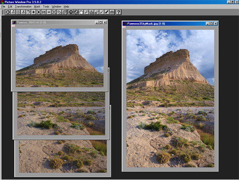Click the red 24 indicator in PawneexSkyMask.jpg window

(124, 27)
